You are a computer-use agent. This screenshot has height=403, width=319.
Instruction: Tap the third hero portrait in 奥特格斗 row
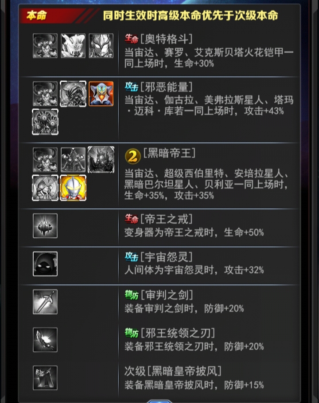pyautogui.click(x=101, y=46)
